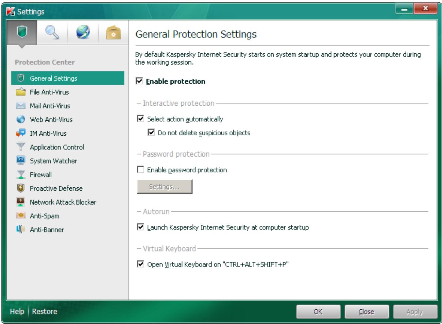The image size is (442, 324).
Task: Click the File Anti-Virus folder icon
Action: 21,92
